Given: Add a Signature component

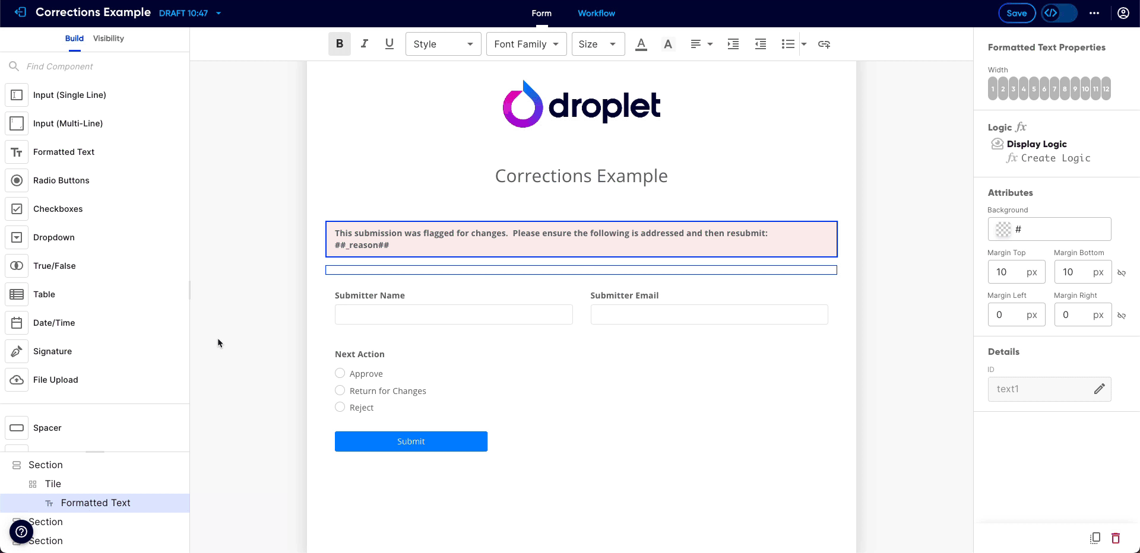Looking at the screenshot, I should [x=52, y=351].
